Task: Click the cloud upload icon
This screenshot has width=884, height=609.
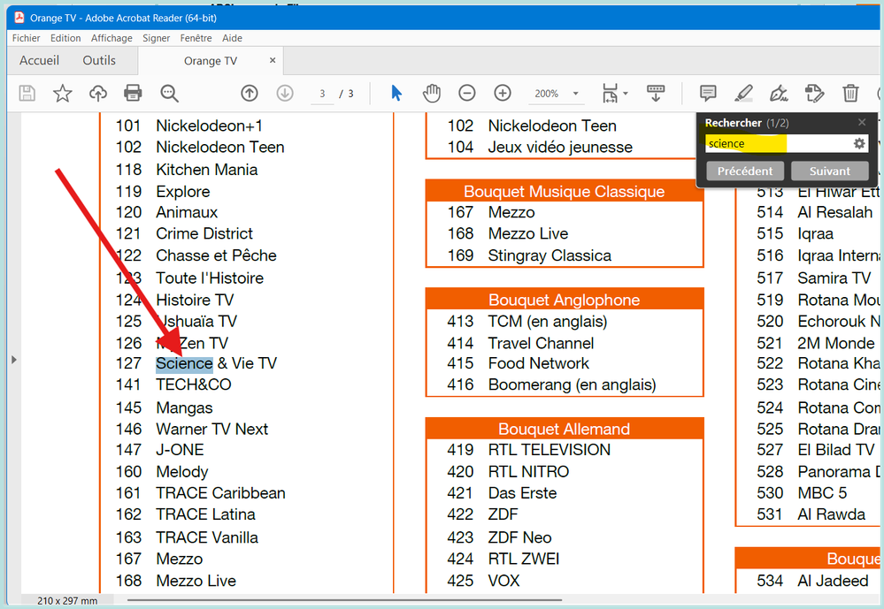Action: click(97, 93)
